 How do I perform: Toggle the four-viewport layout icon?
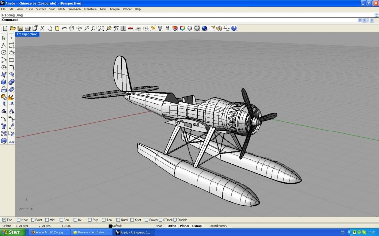click(x=123, y=28)
